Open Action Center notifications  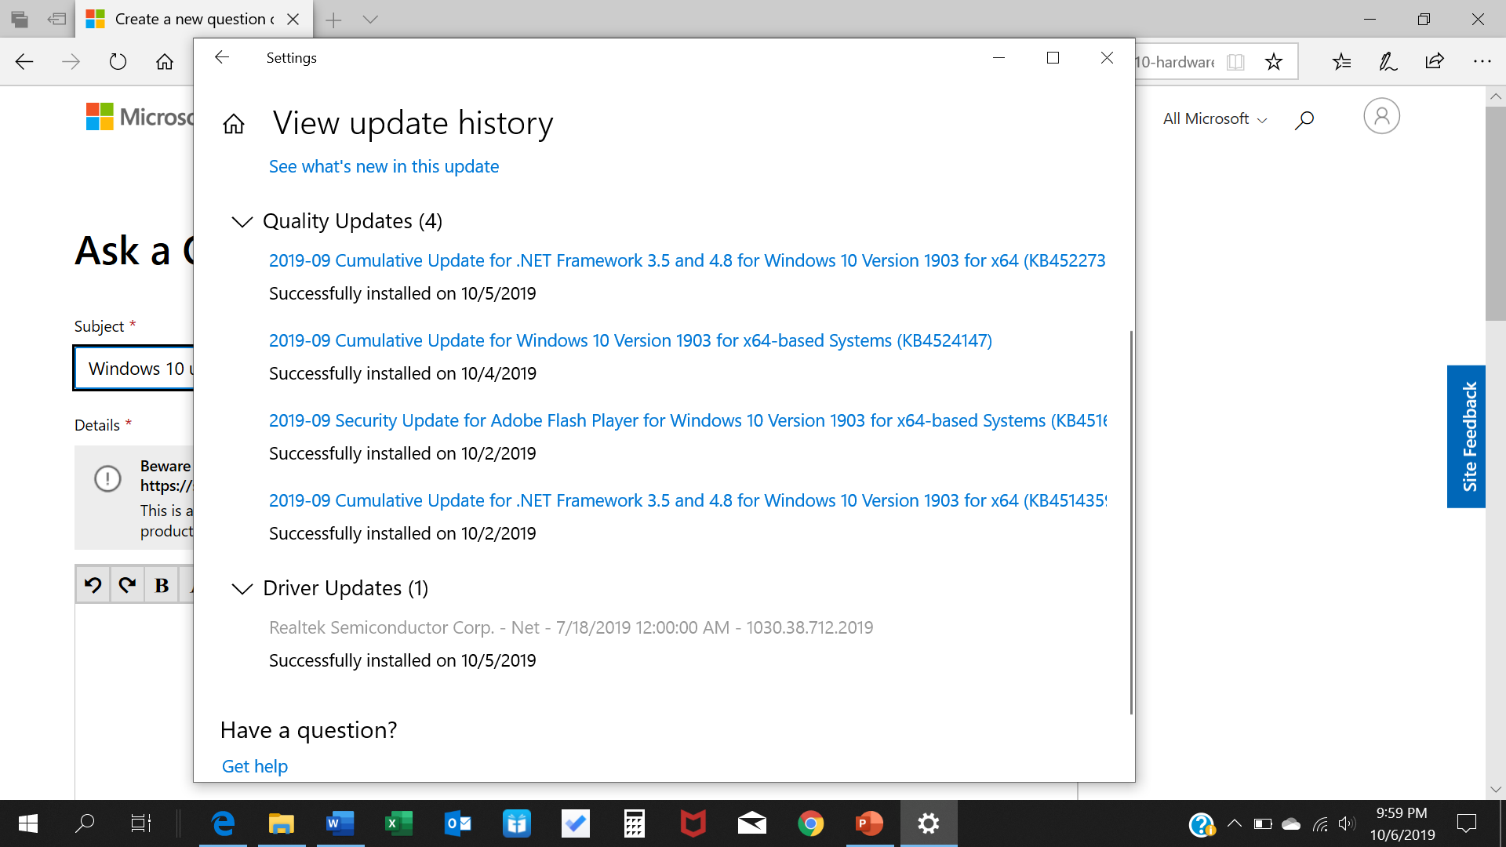[1466, 823]
